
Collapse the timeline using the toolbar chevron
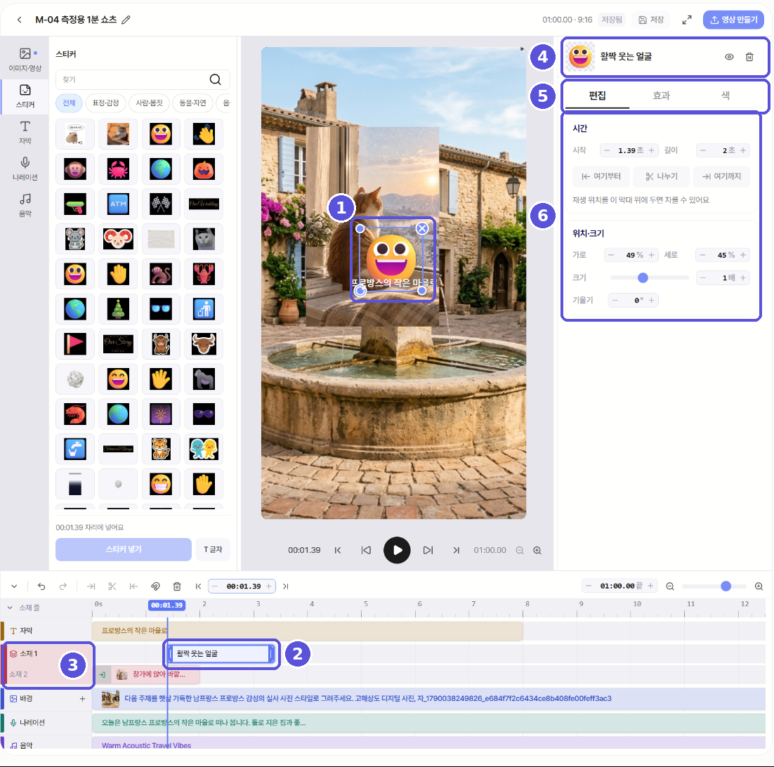coord(14,586)
